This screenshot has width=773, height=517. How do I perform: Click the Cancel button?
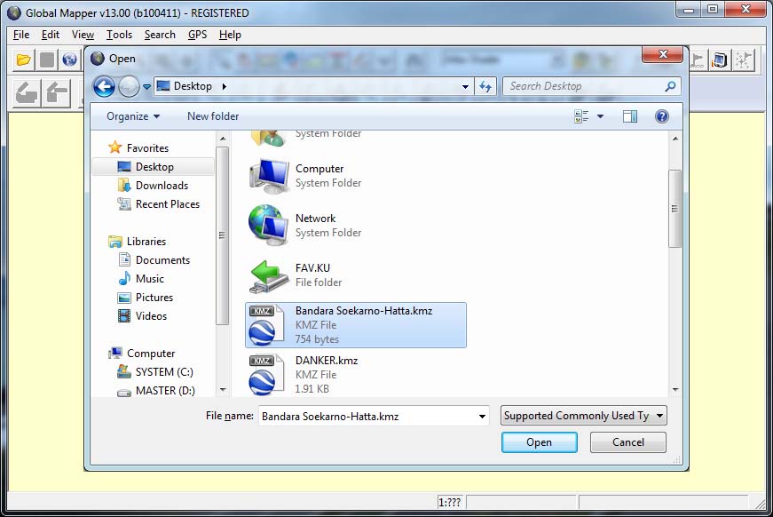point(628,442)
